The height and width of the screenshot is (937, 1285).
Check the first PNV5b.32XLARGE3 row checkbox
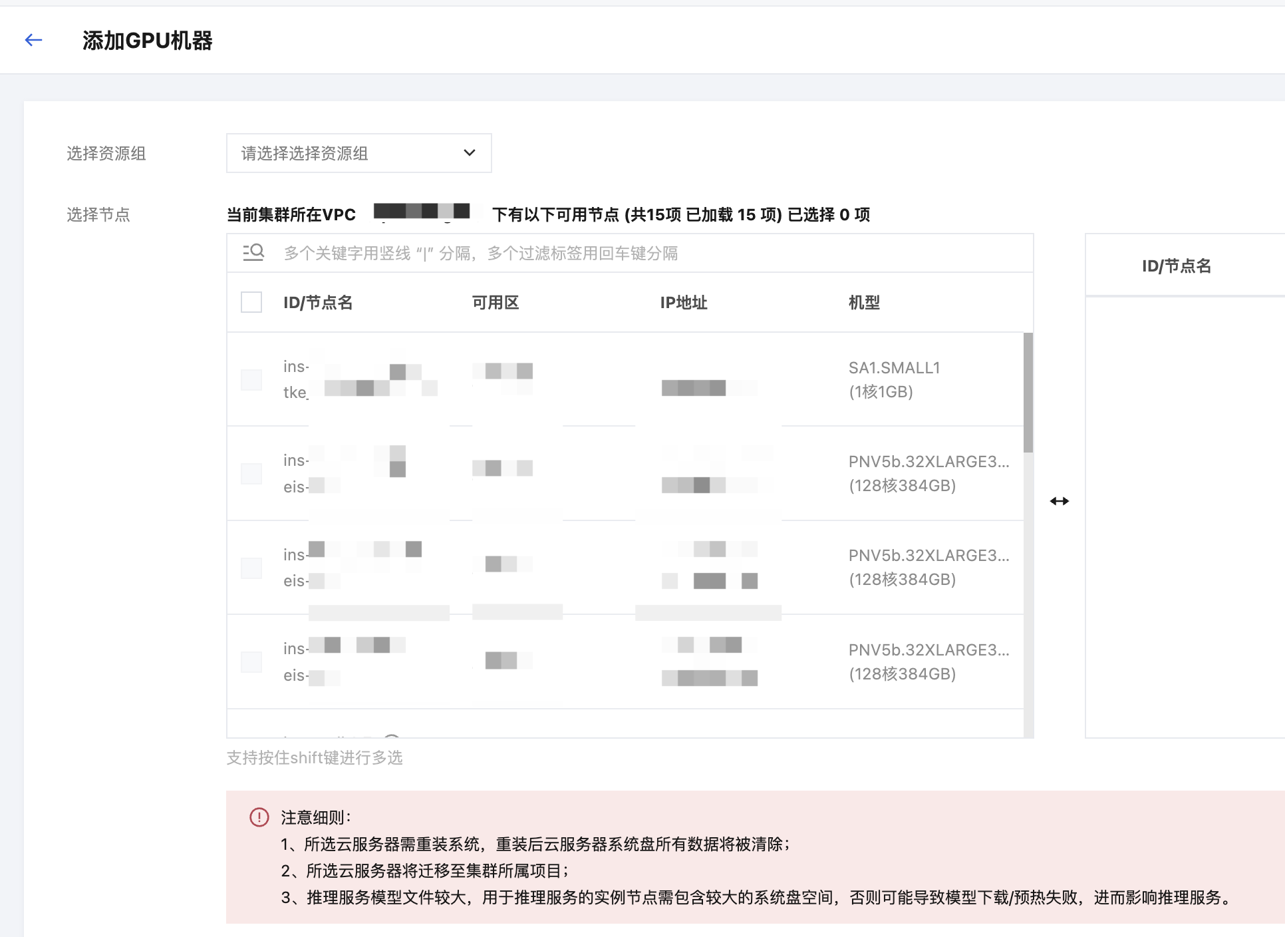[x=251, y=474]
